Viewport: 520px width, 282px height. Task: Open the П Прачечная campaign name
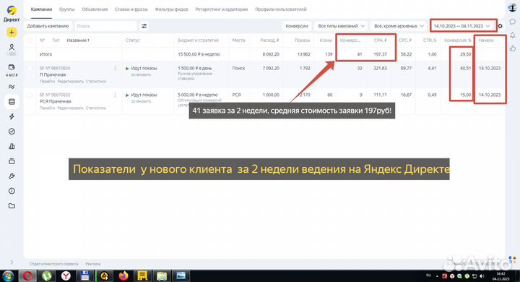(53, 74)
